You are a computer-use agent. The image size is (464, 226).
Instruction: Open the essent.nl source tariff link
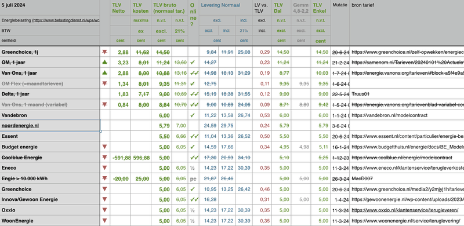click(x=408, y=136)
